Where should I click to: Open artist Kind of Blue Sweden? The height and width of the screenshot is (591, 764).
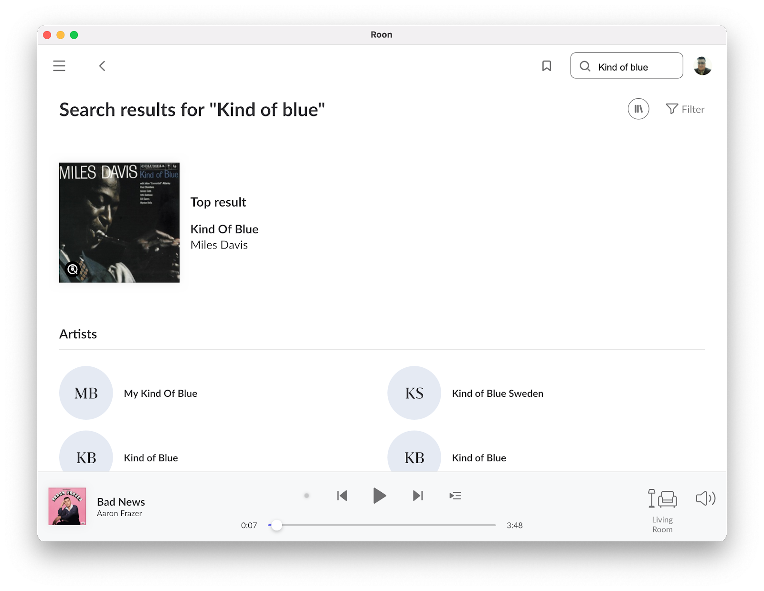(x=498, y=394)
